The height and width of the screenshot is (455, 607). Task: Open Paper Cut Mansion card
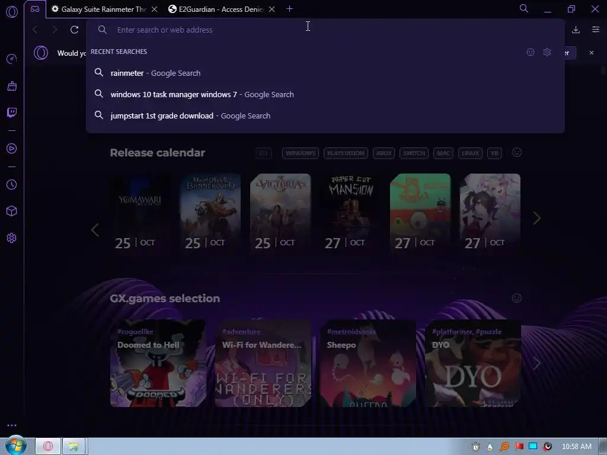350,213
